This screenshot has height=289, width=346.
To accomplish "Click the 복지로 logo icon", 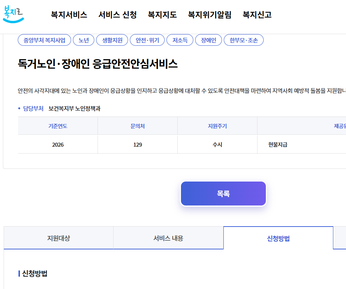I will (x=13, y=15).
